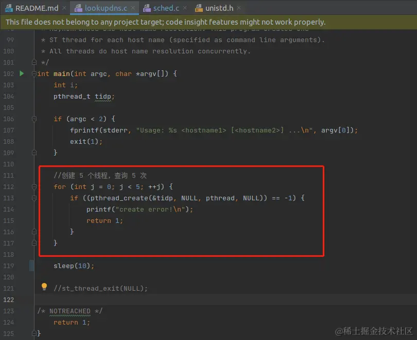Close the lookupdns.c tab
The width and height of the screenshot is (417, 340).
[x=133, y=8]
